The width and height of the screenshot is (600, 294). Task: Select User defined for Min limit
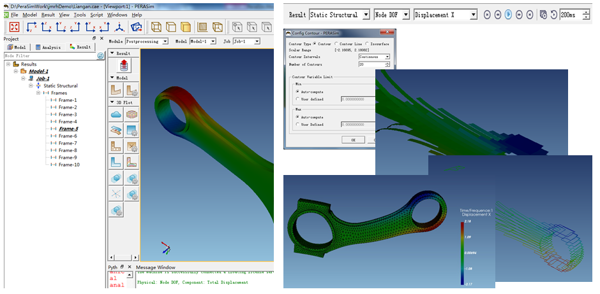(x=297, y=99)
